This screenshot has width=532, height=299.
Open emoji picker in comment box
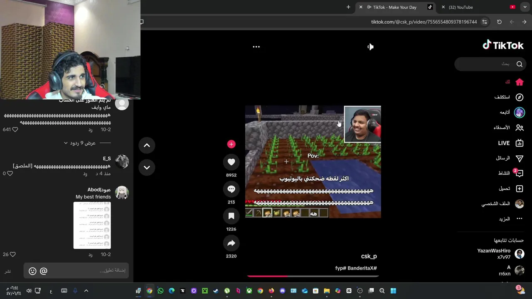click(32, 271)
